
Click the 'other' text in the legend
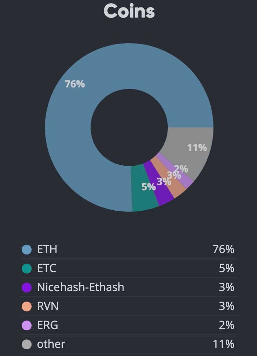[x=51, y=344]
